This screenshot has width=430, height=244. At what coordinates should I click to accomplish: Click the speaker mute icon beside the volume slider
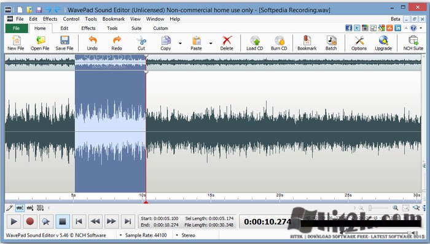point(415,233)
